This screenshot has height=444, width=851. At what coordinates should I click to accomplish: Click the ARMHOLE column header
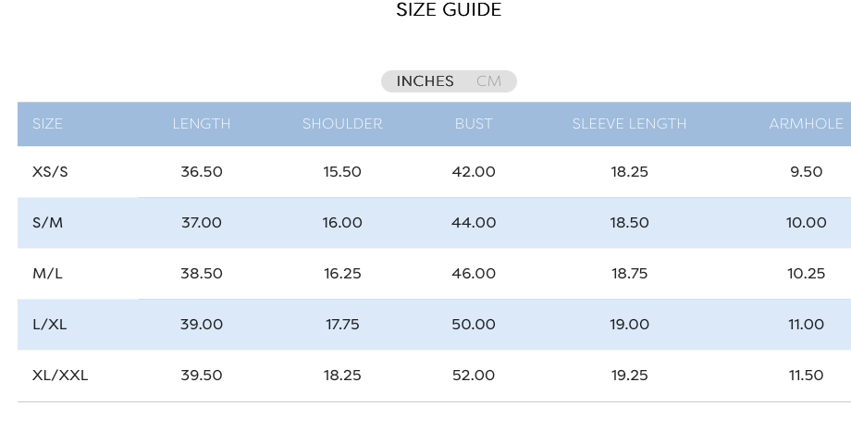pos(806,124)
